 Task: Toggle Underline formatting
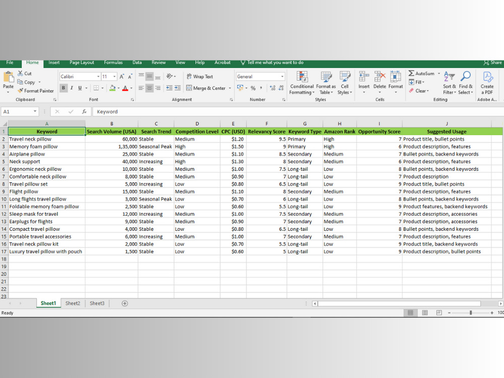[x=80, y=88]
